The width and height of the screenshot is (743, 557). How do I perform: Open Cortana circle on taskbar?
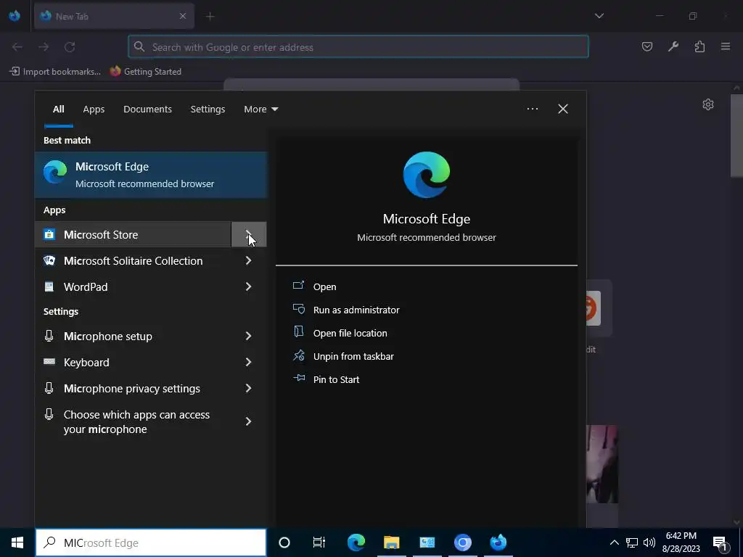284,542
